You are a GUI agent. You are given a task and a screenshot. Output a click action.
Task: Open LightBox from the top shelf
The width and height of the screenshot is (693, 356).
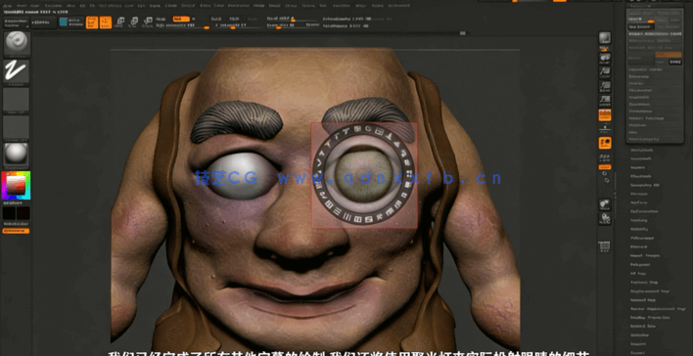44,22
